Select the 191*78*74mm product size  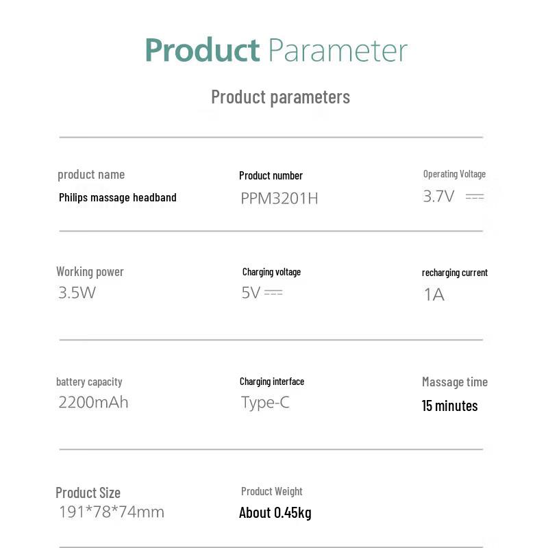pyautogui.click(x=112, y=512)
